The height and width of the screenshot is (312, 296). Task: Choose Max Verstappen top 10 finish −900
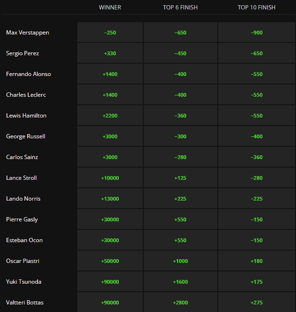(256, 33)
